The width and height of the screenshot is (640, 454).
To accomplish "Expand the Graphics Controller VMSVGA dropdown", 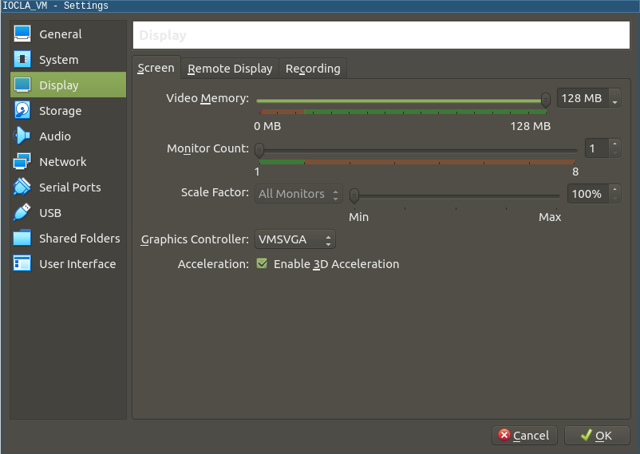I will pyautogui.click(x=294, y=239).
